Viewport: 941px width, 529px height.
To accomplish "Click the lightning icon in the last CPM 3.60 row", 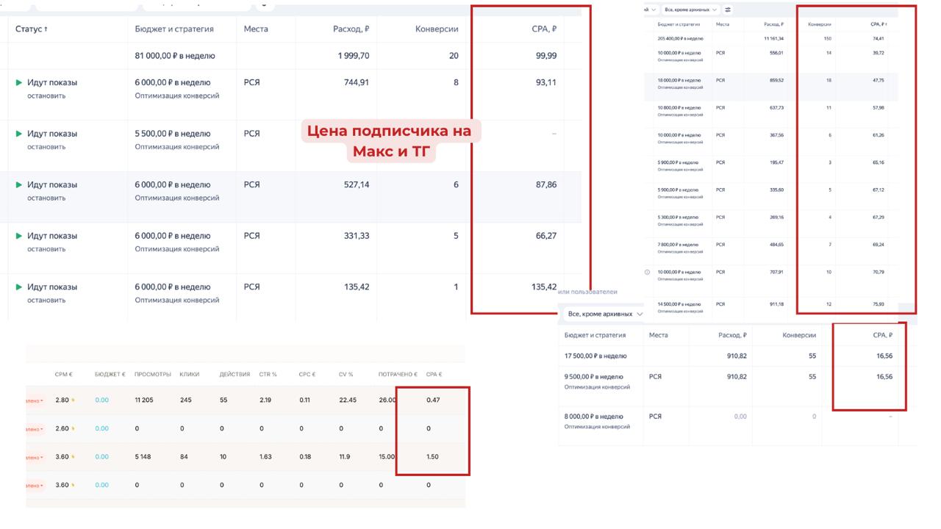I will 74,485.
